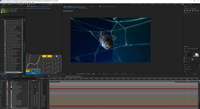The image size is (200, 109).
Task: Click the top yellow handle on Flow curve
Action: point(30,55)
